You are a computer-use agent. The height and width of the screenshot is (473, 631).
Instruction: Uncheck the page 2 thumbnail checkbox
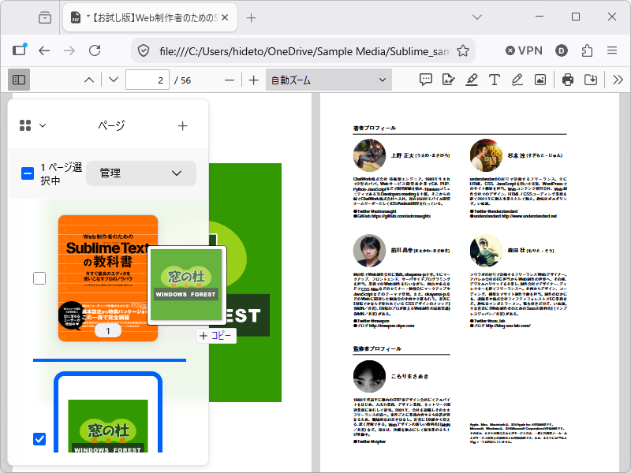click(x=39, y=439)
